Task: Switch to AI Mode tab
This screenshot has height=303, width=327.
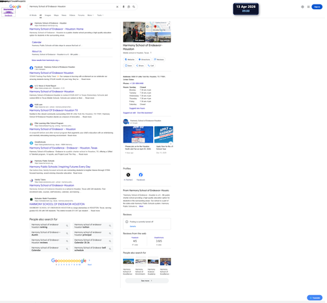Action: point(33,15)
